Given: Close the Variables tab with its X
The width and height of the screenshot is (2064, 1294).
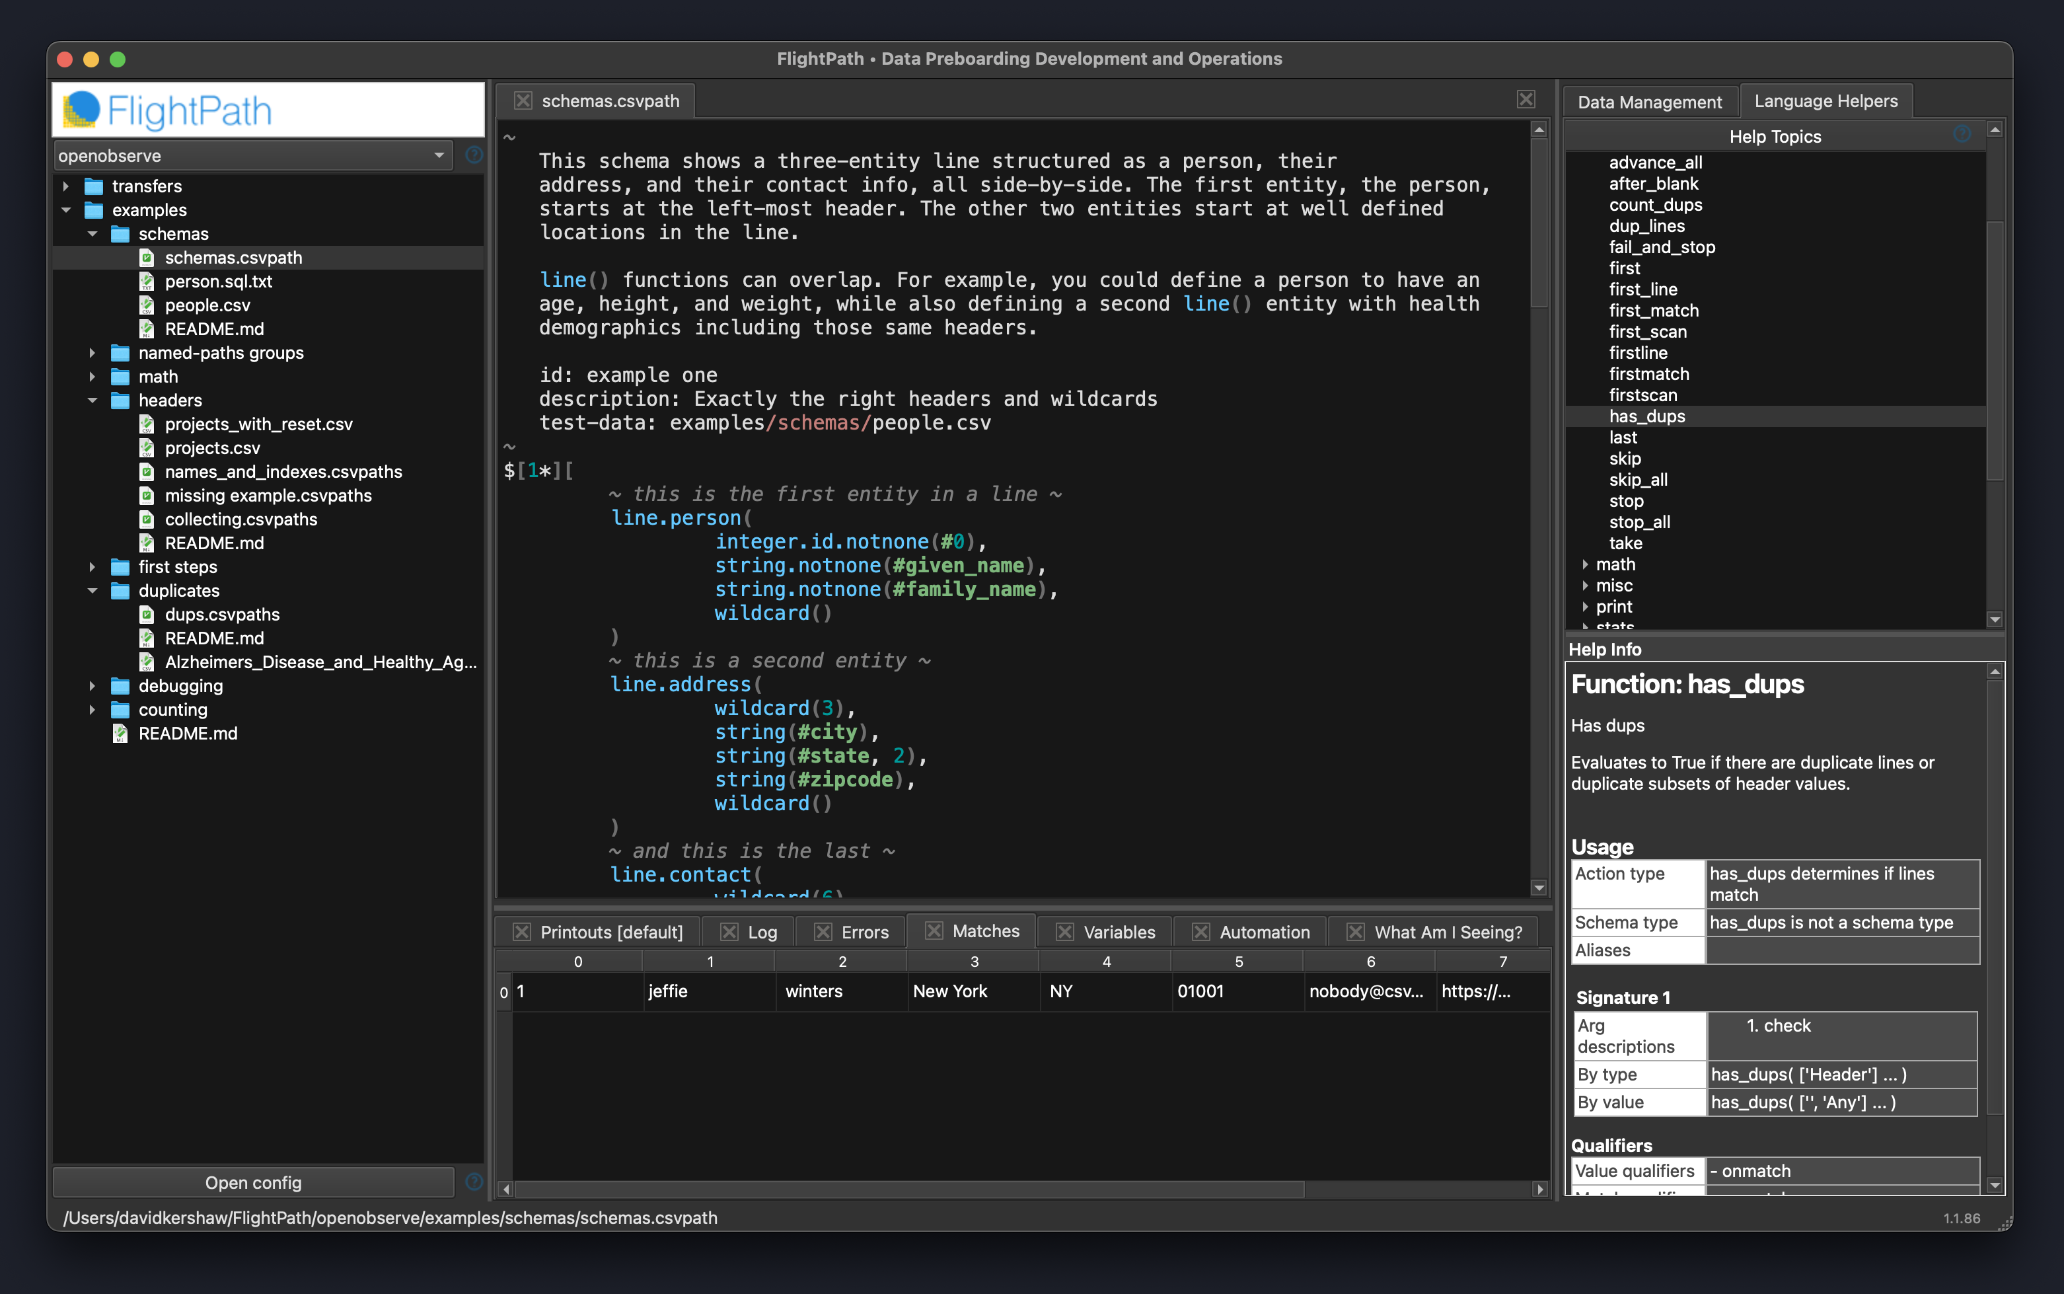Looking at the screenshot, I should coord(1065,932).
